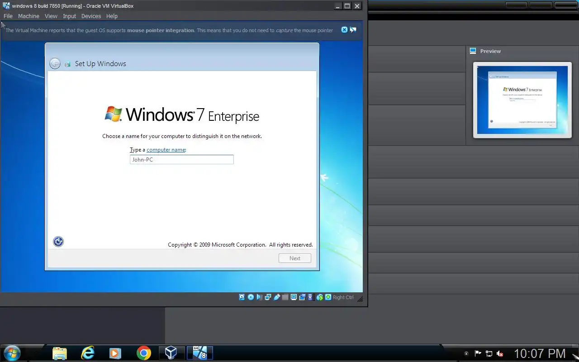Open the File menu in VirtualBox
579x362 pixels.
point(8,16)
